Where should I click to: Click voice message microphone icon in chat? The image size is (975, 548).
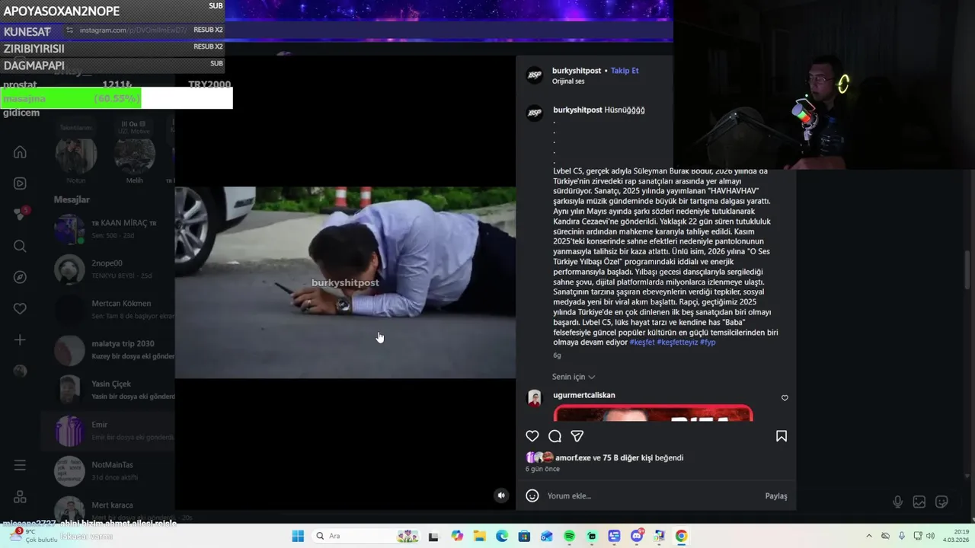pyautogui.click(x=898, y=502)
